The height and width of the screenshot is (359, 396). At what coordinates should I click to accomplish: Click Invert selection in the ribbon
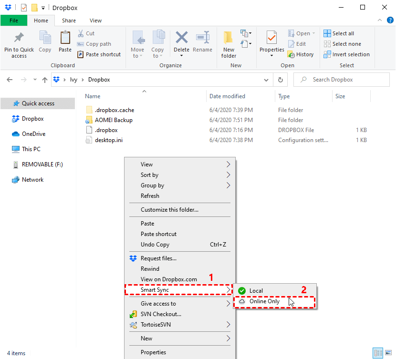click(350, 54)
